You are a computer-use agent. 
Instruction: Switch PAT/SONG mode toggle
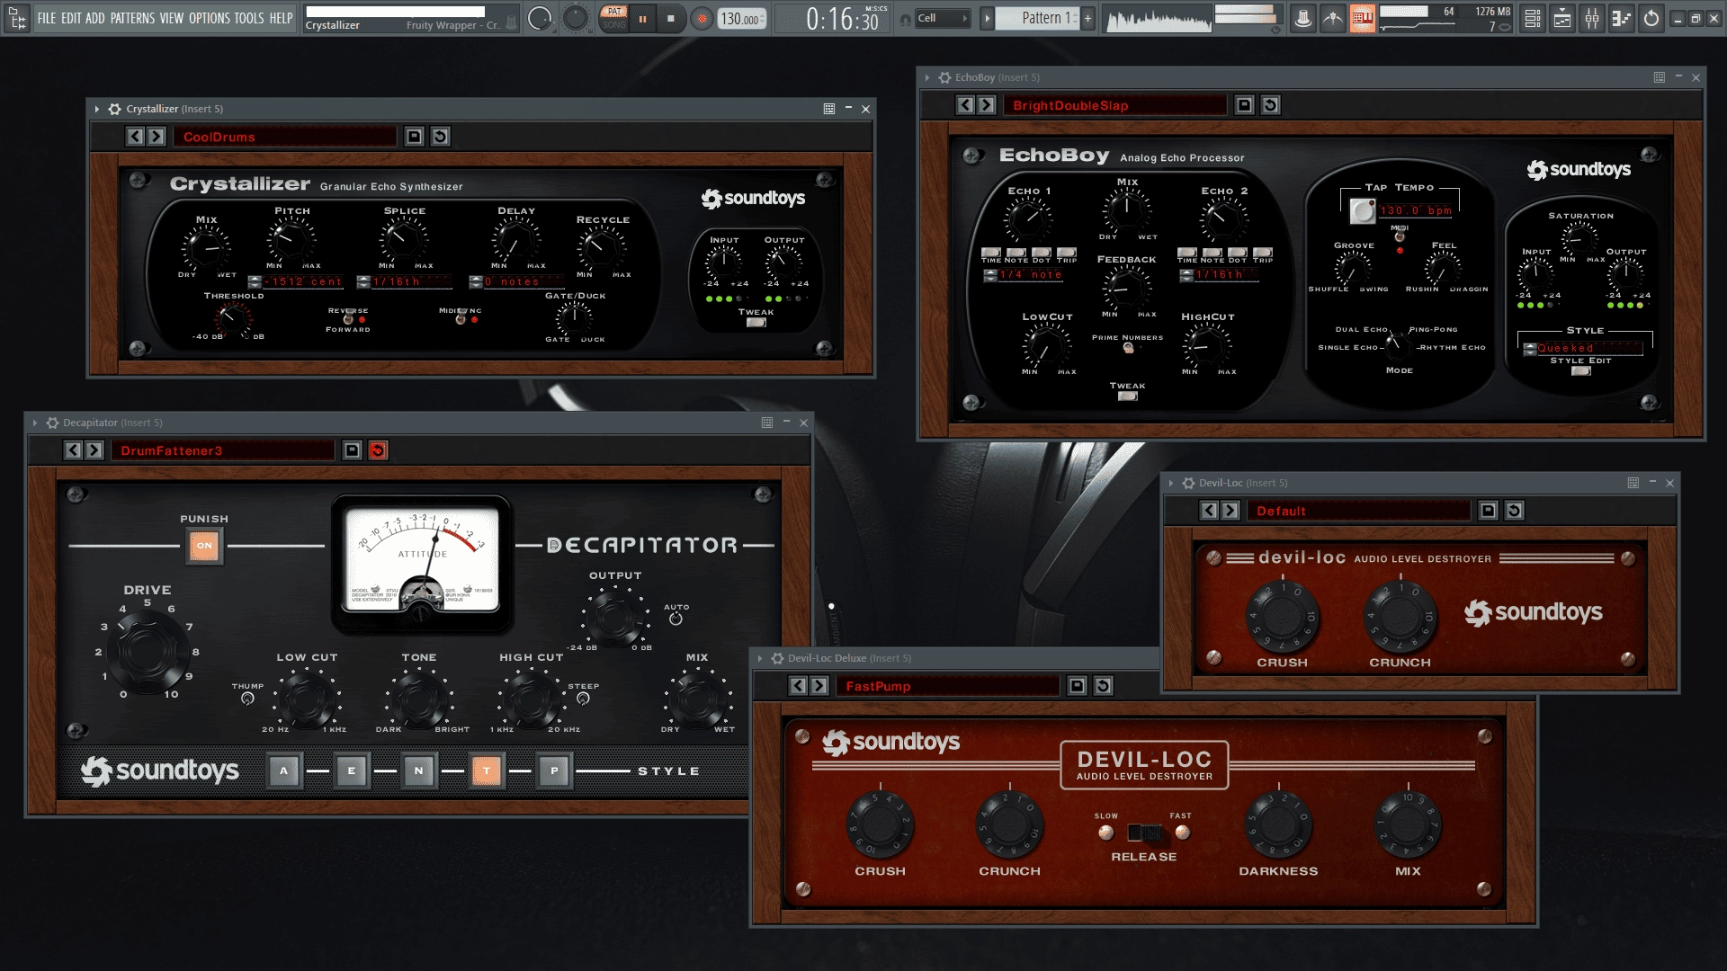pos(614,18)
